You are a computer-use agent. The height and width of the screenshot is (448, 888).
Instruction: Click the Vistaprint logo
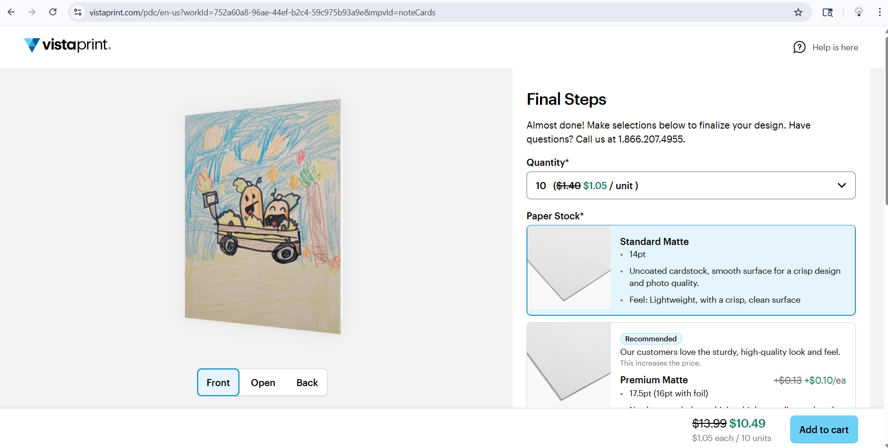pyautogui.click(x=67, y=45)
